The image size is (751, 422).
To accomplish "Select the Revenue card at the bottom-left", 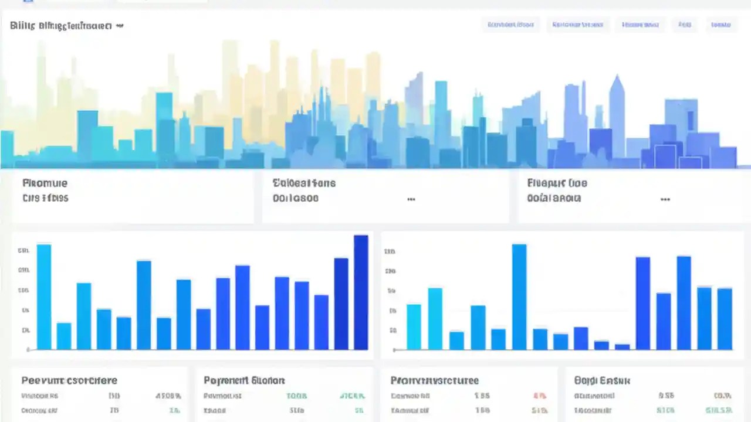I will pyautogui.click(x=69, y=380).
